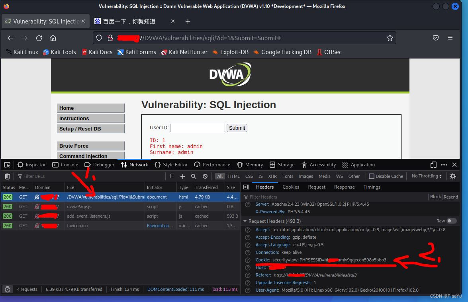
Task: Toggle the network details side panel icon
Action: tap(246, 187)
